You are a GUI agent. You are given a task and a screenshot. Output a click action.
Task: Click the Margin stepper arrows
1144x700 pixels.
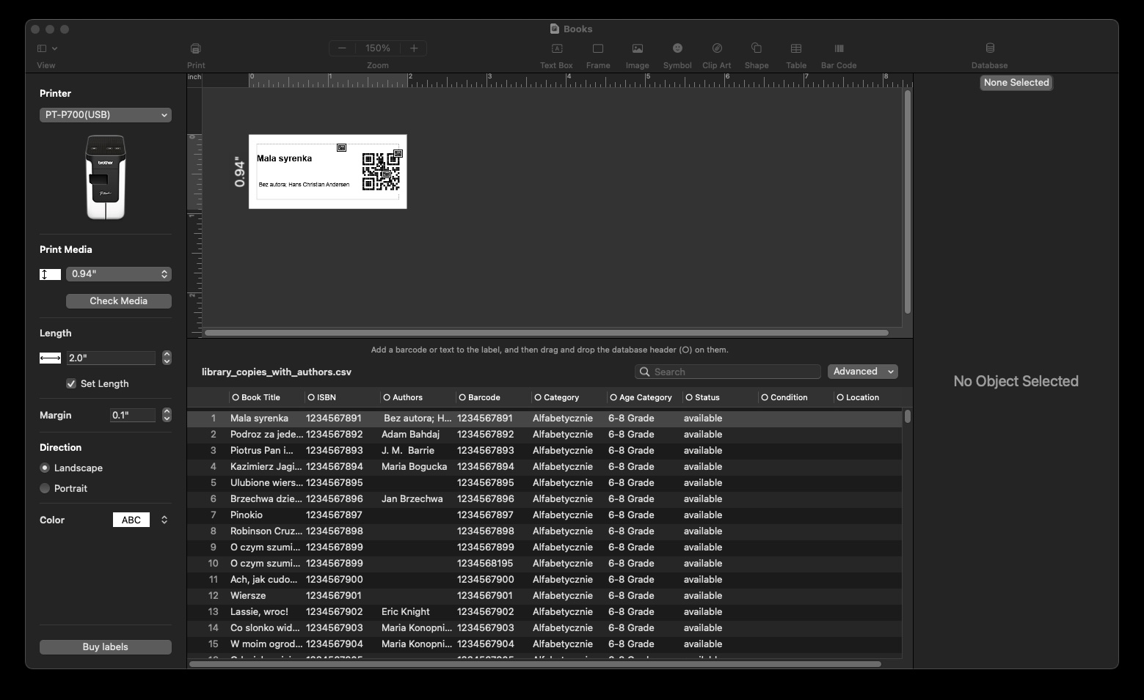coord(167,415)
